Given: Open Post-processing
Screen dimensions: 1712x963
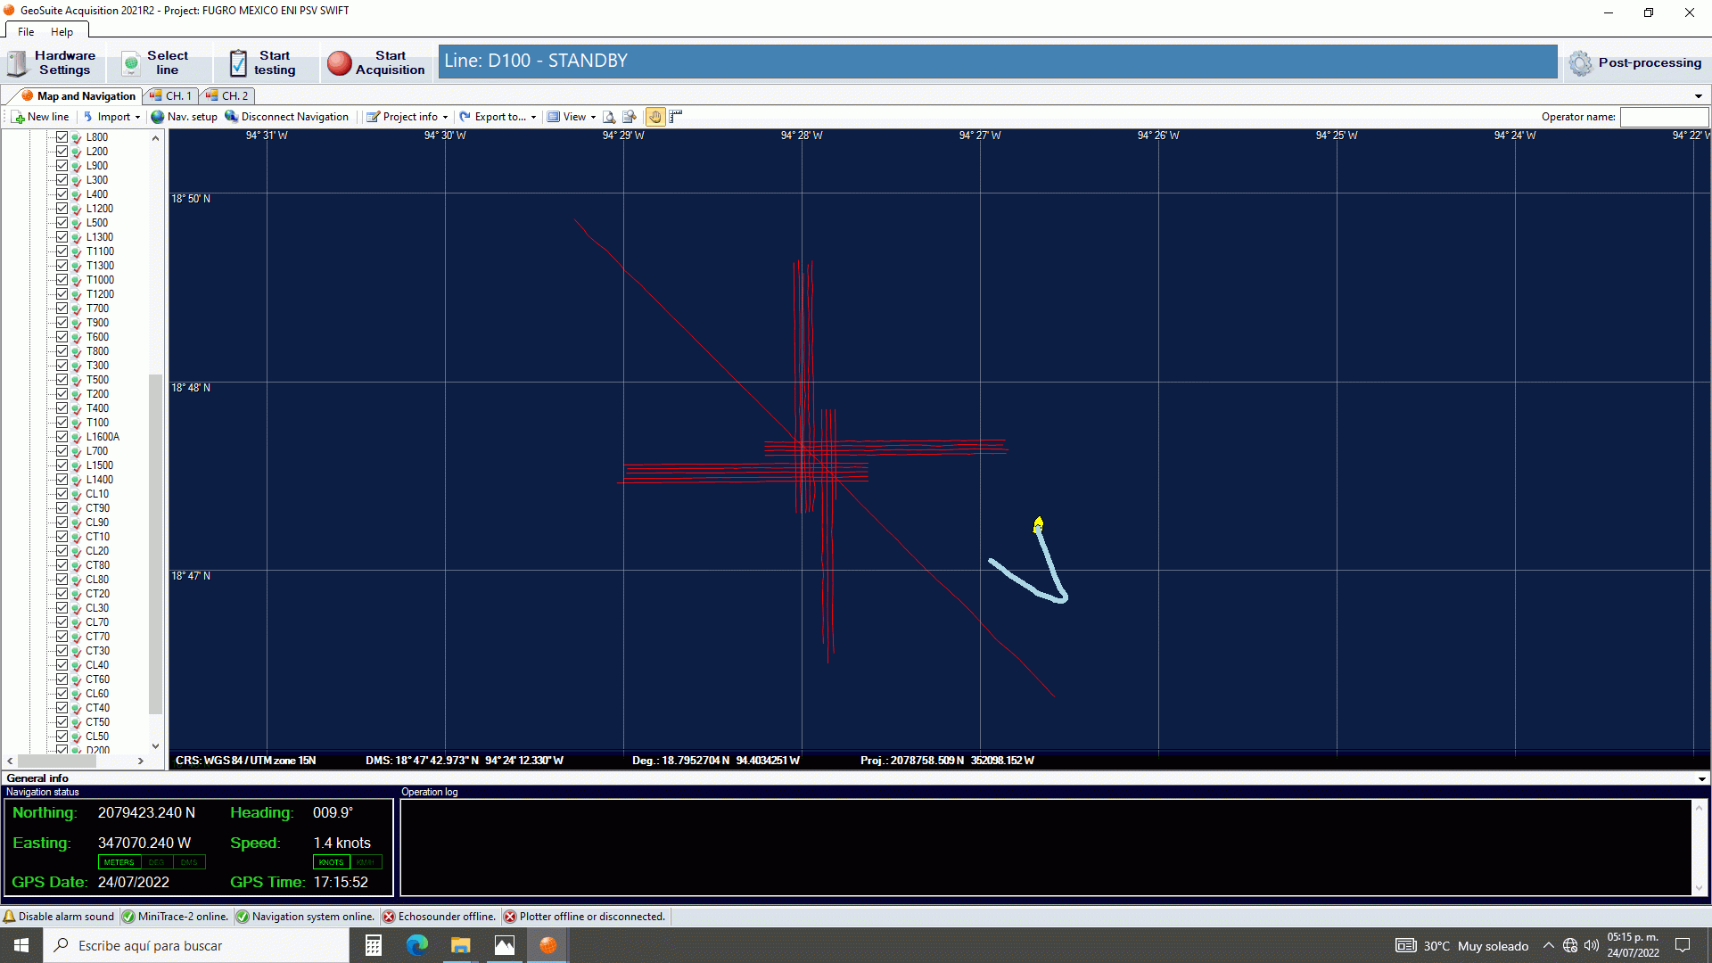Looking at the screenshot, I should pos(1637,62).
